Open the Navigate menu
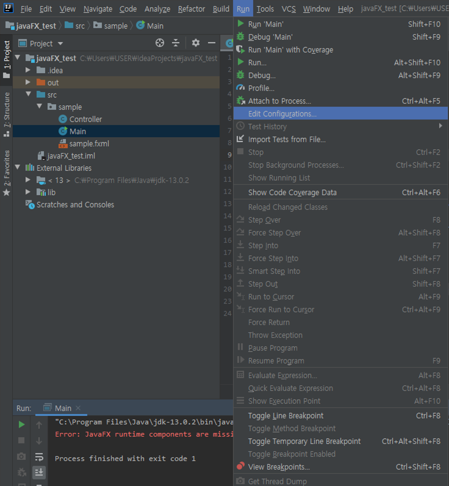 98,9
